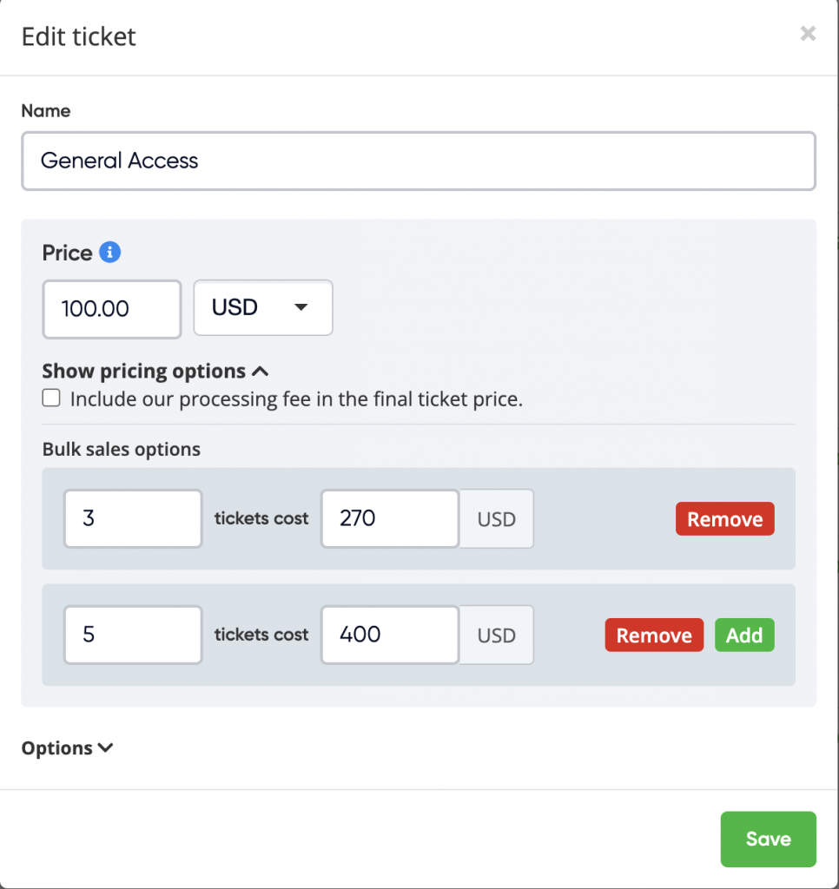Viewport: 839px width, 889px height.
Task: Save the ticket changes
Action: tap(768, 839)
